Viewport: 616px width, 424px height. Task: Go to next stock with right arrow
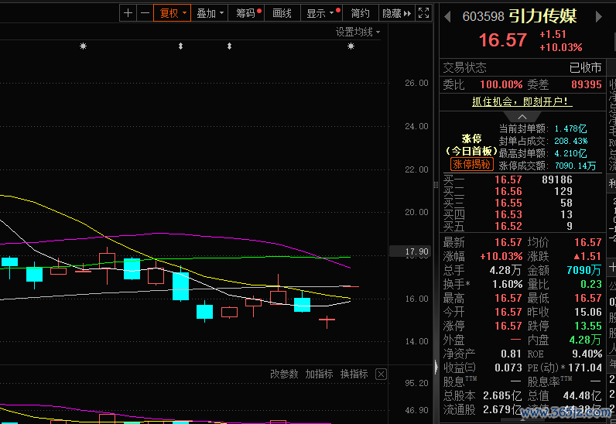599,16
